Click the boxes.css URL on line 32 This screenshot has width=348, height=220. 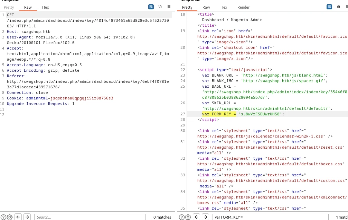tap(270, 164)
